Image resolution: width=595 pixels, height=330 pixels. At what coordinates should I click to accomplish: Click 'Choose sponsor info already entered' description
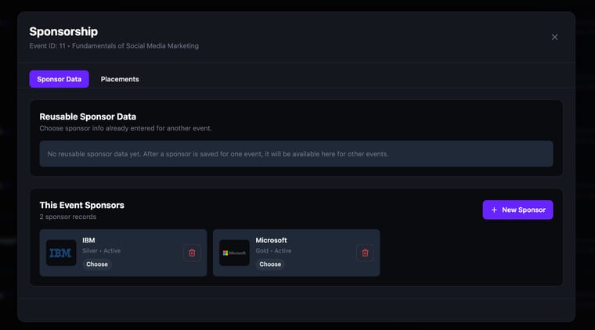pyautogui.click(x=125, y=128)
